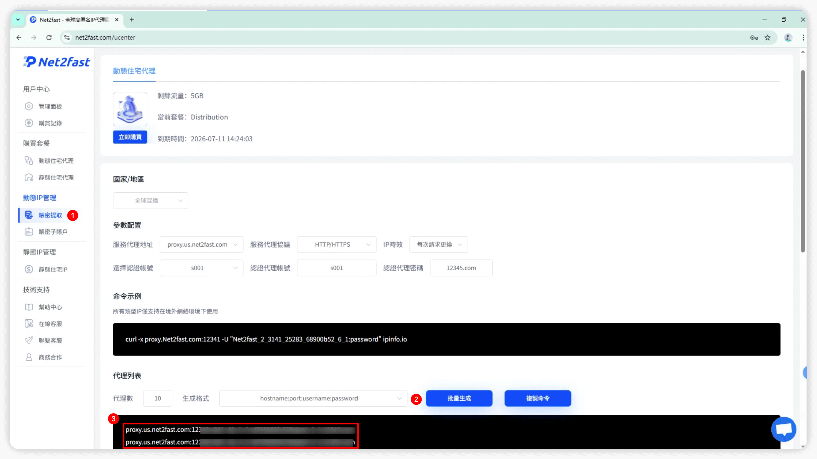The width and height of the screenshot is (817, 459).
Task: Expand the 國家/地區 全球混播 dropdown
Action: tap(150, 201)
